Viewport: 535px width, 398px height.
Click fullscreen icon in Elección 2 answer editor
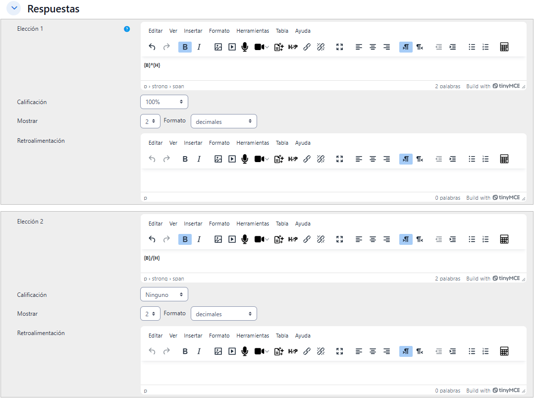(x=339, y=239)
